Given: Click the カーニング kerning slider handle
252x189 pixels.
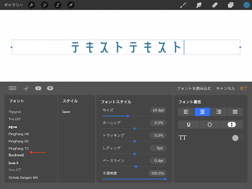Looking at the screenshot, I should pyautogui.click(x=135, y=129).
